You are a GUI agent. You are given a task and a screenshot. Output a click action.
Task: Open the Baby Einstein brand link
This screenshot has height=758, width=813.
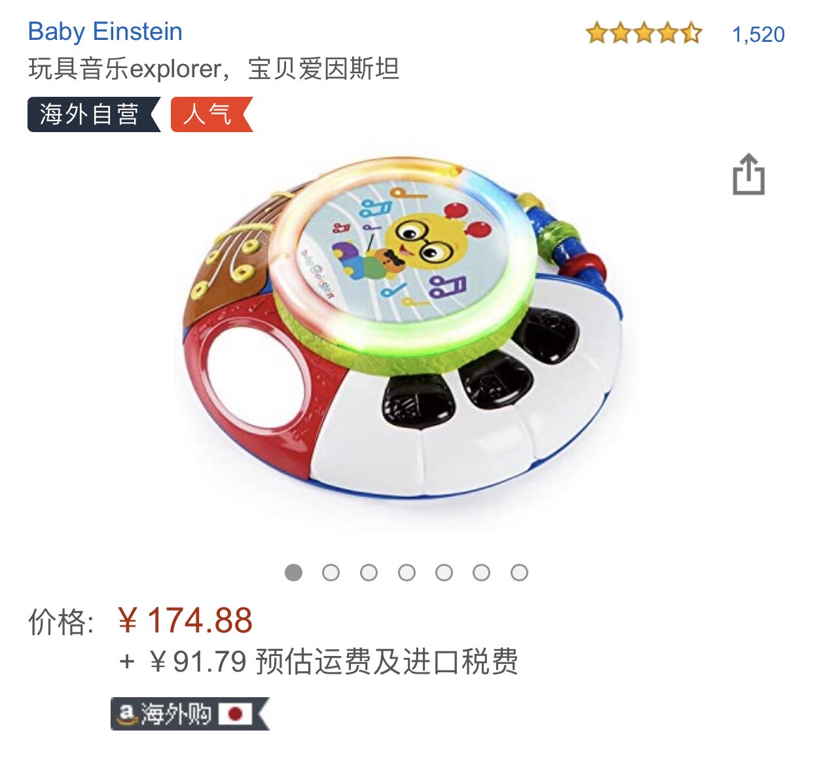click(x=105, y=31)
